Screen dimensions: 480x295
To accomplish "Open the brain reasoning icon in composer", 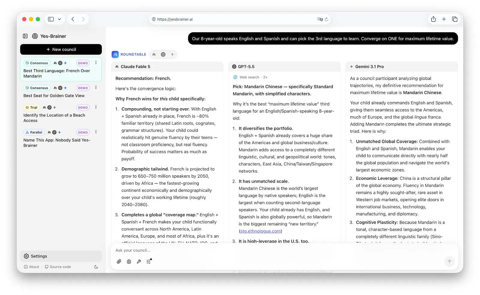I will [x=129, y=262].
